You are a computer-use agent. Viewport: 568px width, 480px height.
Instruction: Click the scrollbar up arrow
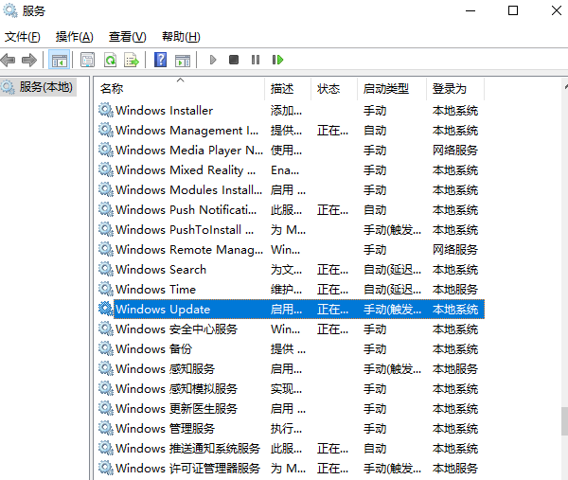point(565,87)
